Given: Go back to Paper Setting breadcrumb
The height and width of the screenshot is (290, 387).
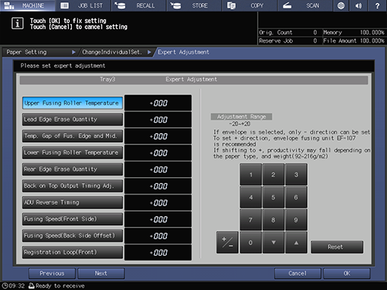Looking at the screenshot, I should (x=40, y=52).
